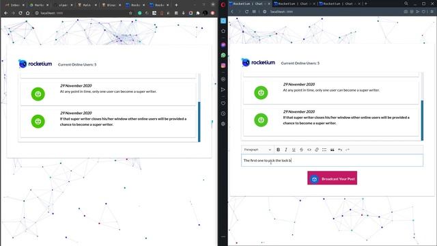Image resolution: width=437 pixels, height=246 pixels.
Task: Select the third Rocketium Chat tab in Opera
Action: (340, 3)
